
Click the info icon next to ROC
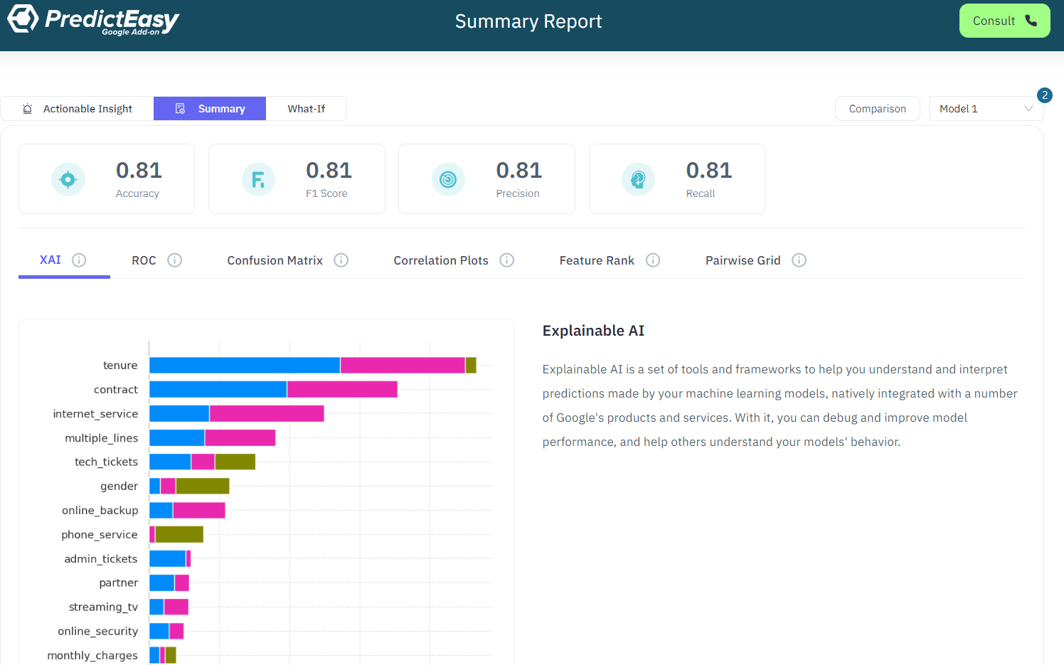pyautogui.click(x=174, y=260)
